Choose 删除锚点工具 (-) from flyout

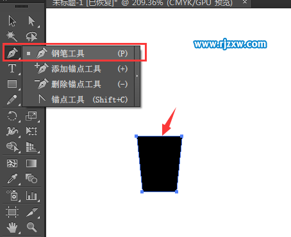point(78,84)
